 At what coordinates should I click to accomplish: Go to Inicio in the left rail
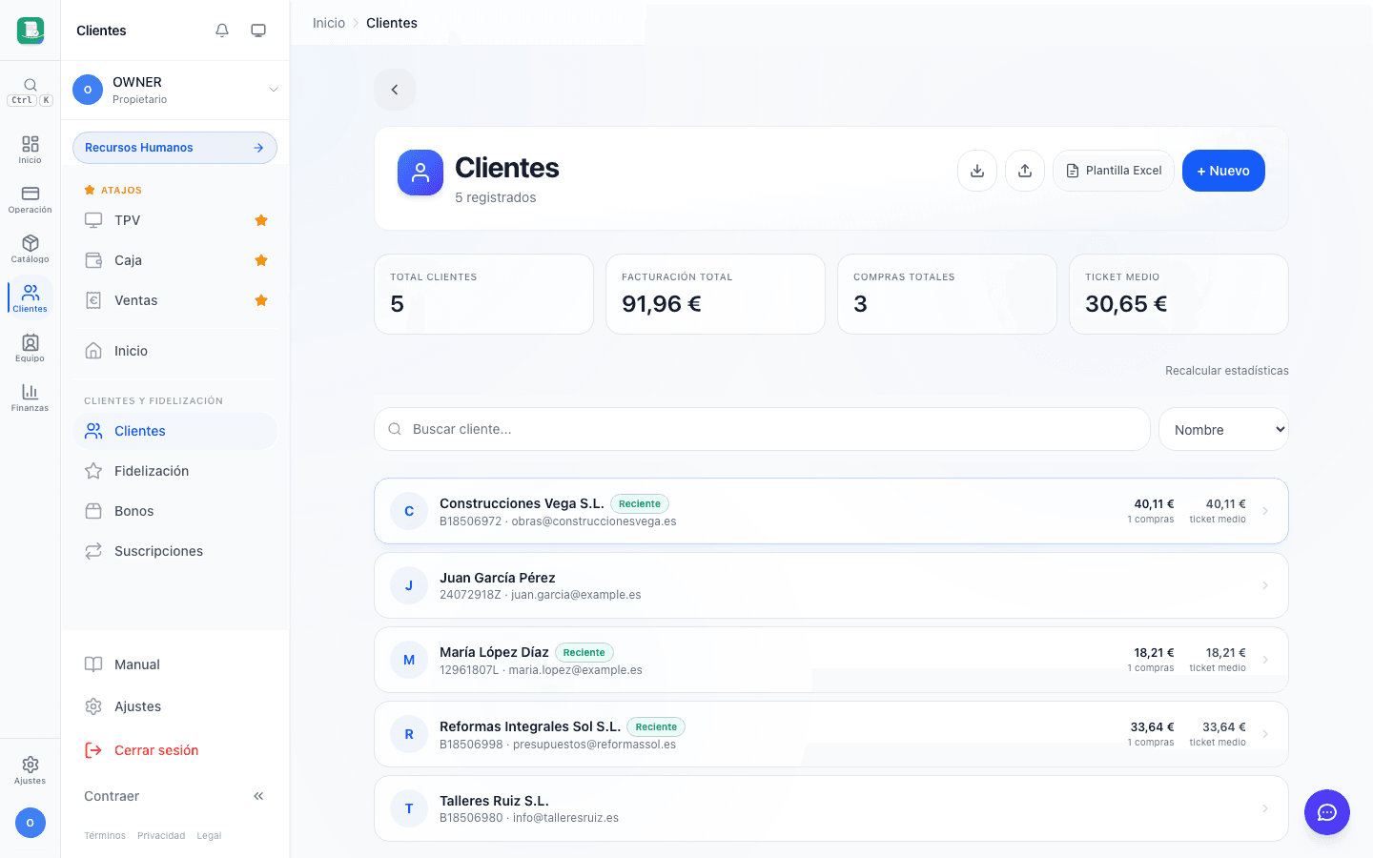pos(31,150)
